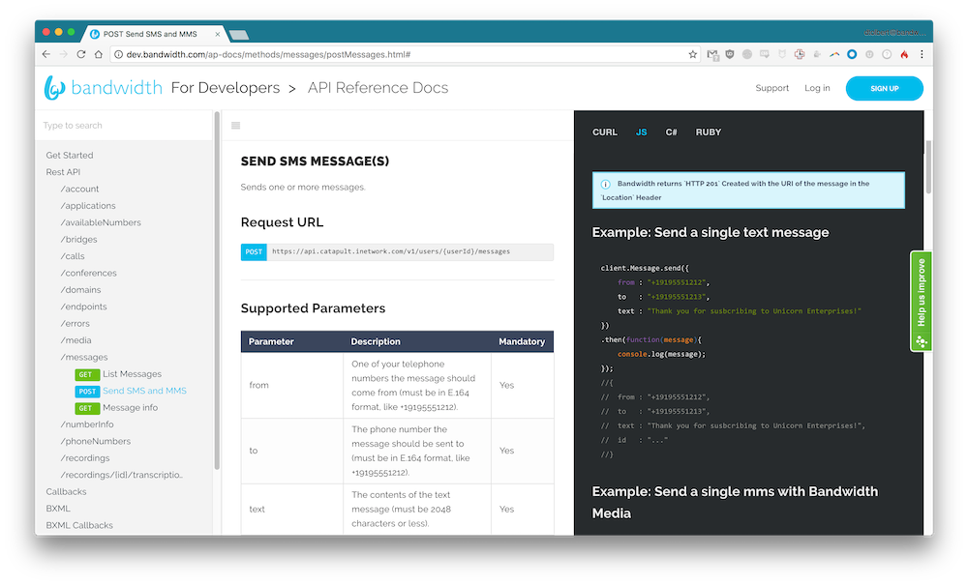Open GET List Messages
Viewport: 968px width, 585px height.
click(x=118, y=374)
